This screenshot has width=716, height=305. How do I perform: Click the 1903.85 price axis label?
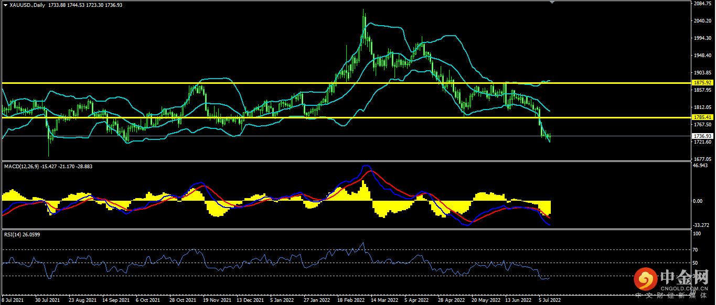pyautogui.click(x=702, y=73)
